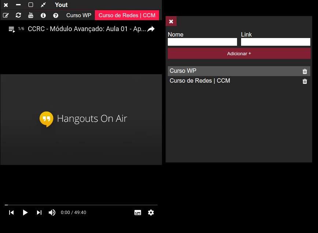Focus the Nome input field
This screenshot has height=233, width=318.
202,42
